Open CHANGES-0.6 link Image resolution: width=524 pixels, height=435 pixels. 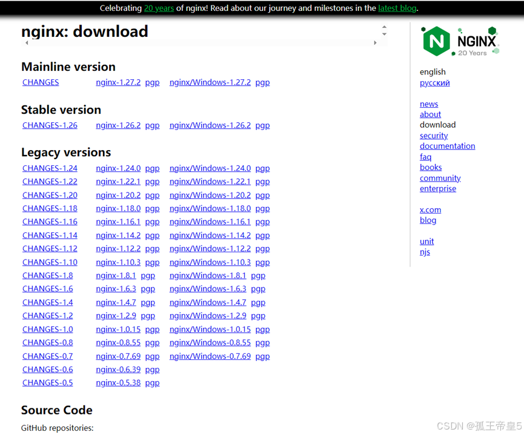[x=47, y=370]
